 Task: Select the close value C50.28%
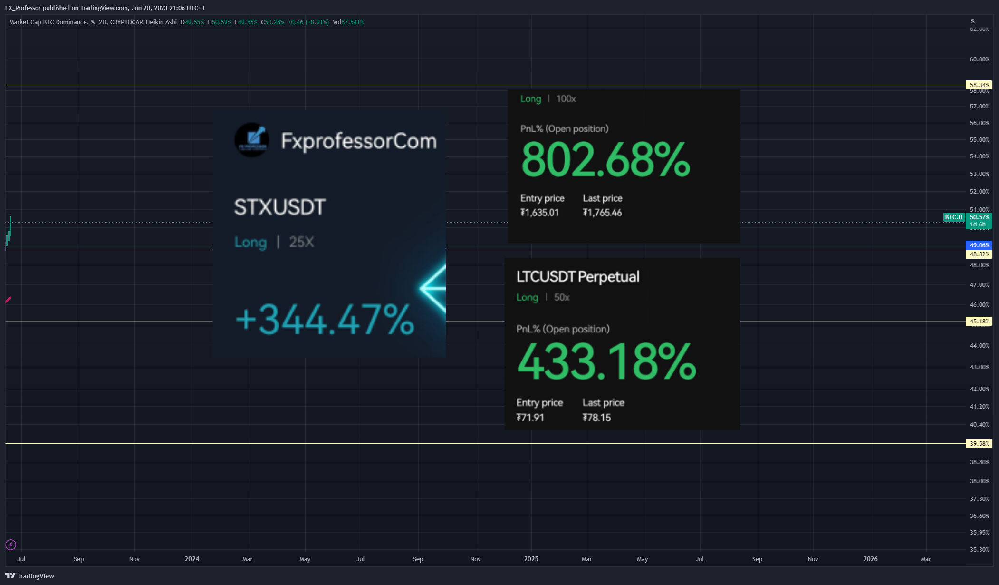click(272, 22)
